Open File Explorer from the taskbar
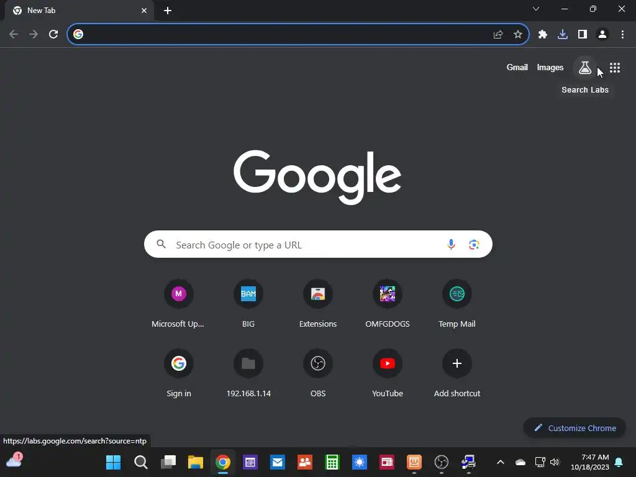The width and height of the screenshot is (636, 477). tap(196, 462)
